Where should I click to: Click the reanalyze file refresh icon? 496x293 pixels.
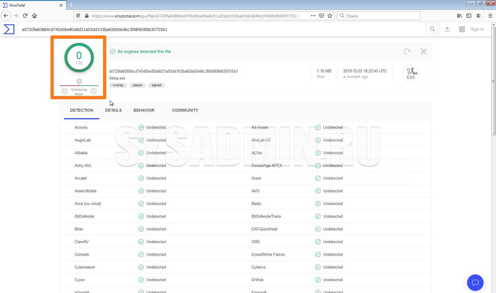click(407, 51)
